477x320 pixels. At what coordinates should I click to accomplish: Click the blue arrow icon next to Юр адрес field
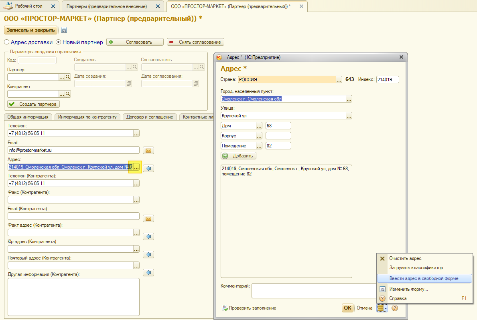click(x=148, y=254)
